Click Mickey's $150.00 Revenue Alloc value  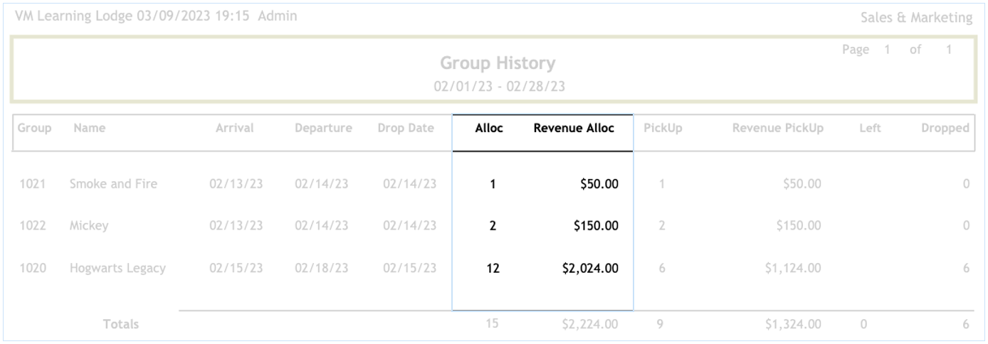tap(595, 227)
